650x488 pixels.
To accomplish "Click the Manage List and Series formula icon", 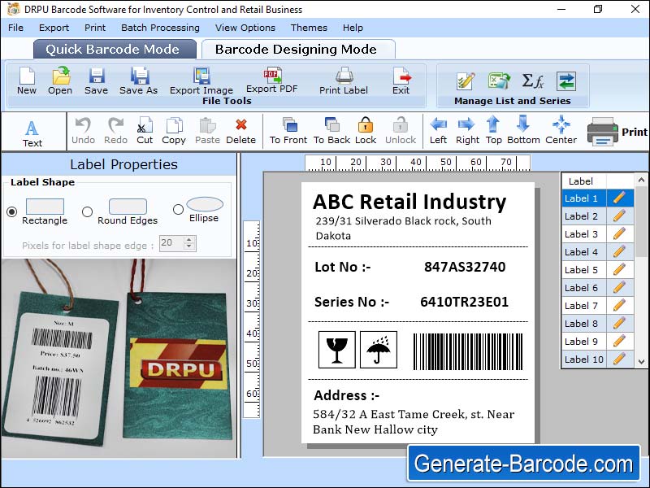I will pyautogui.click(x=534, y=81).
